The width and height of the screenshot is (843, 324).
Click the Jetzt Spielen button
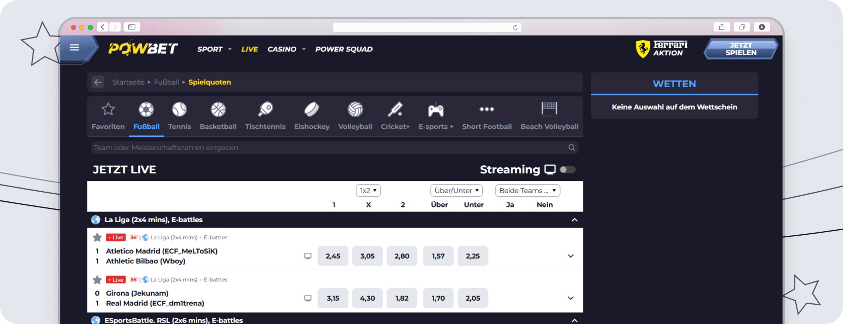point(741,49)
